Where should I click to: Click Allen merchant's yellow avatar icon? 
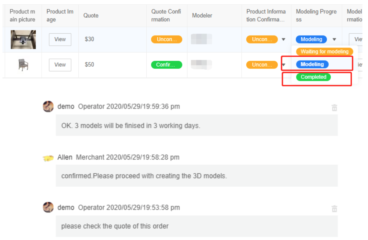48,158
